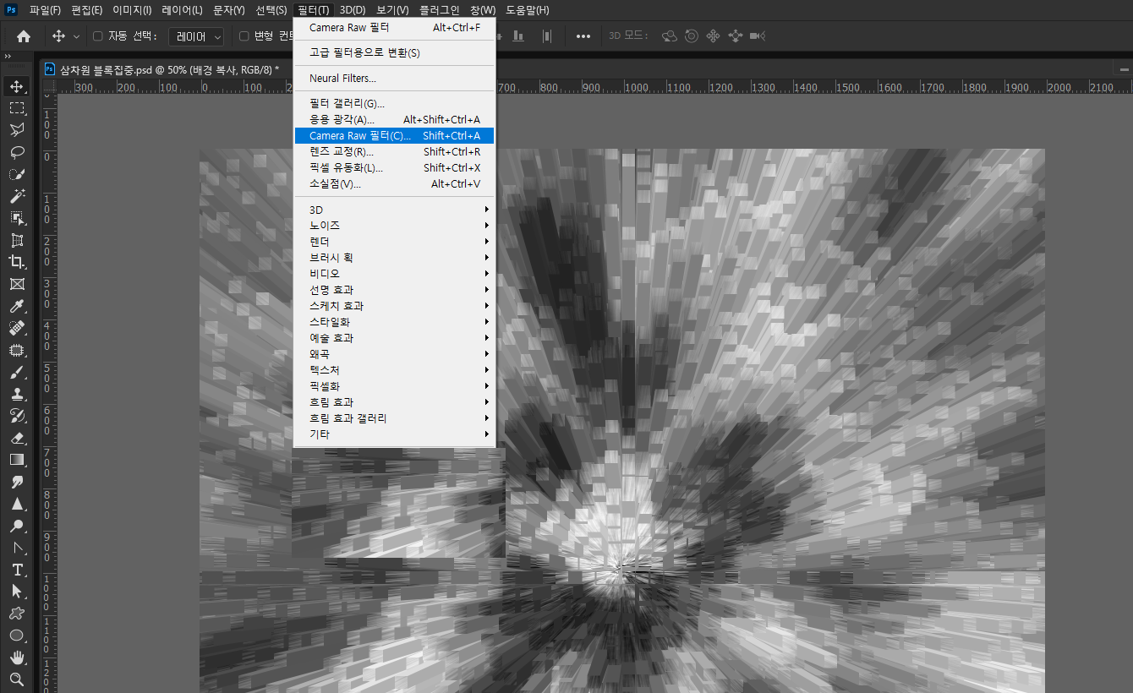Select the Zoom tool

tap(17, 679)
